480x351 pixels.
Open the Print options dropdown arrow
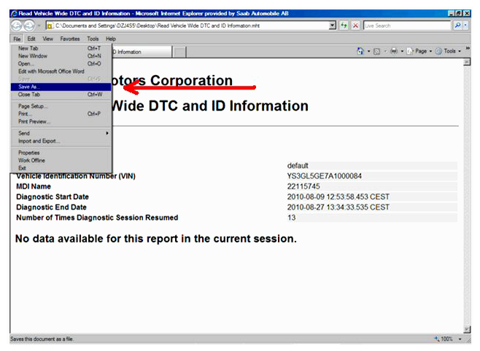[x=402, y=51]
